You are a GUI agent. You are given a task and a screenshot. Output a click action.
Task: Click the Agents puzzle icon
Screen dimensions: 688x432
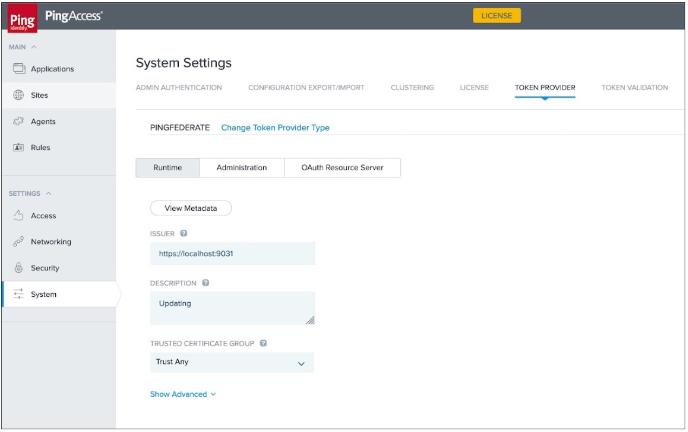pyautogui.click(x=18, y=122)
